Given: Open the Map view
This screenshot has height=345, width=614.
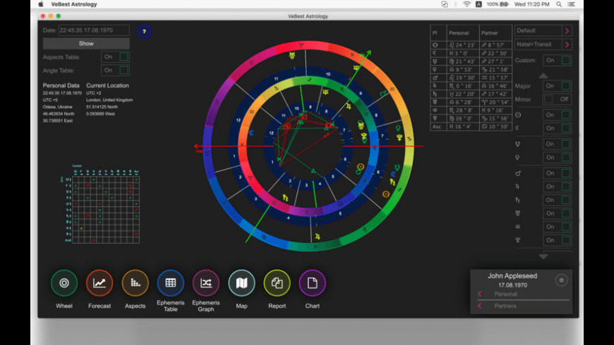Looking at the screenshot, I should click(241, 283).
